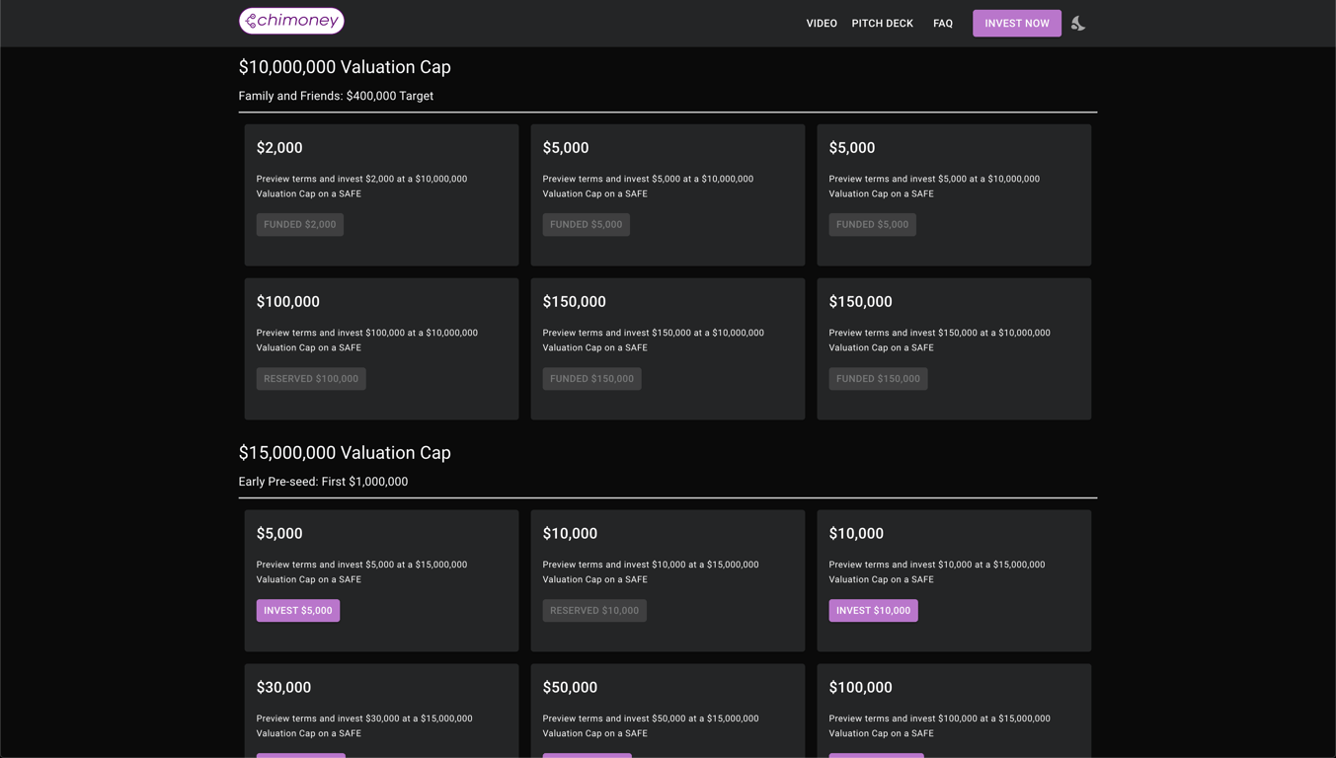The width and height of the screenshot is (1336, 758).
Task: Toggle dark mode with the moon icon
Action: tap(1078, 23)
